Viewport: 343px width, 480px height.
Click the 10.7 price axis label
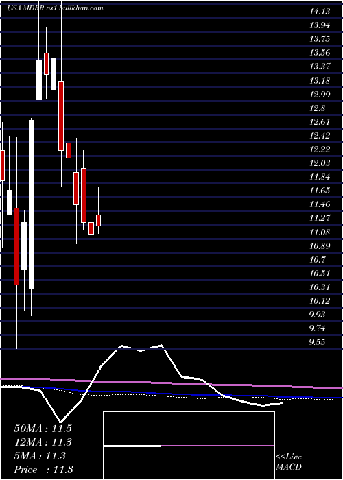(x=317, y=260)
